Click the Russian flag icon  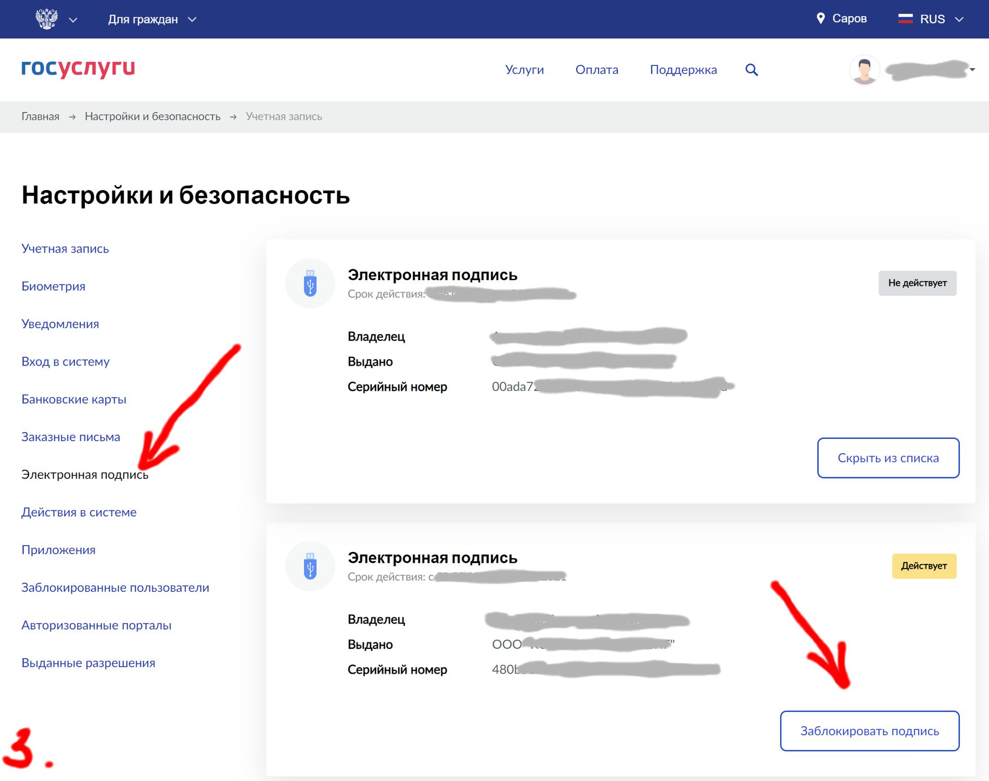click(905, 19)
